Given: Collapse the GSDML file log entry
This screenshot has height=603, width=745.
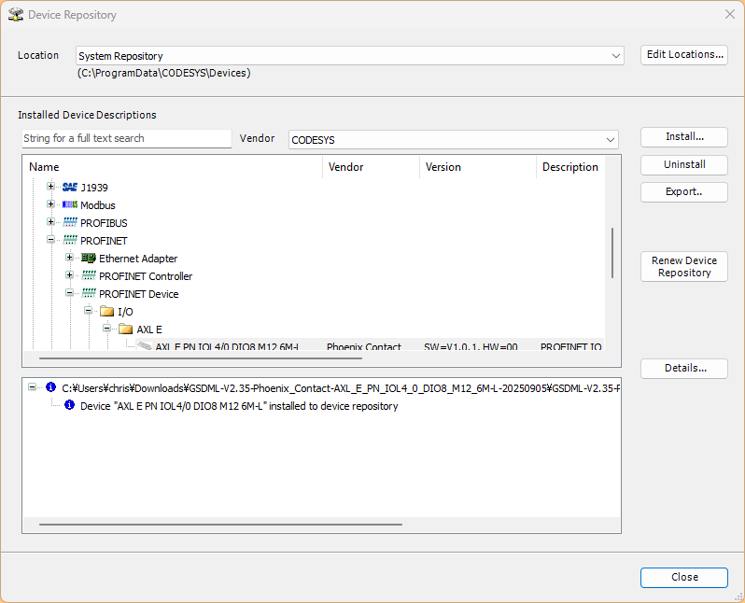Looking at the screenshot, I should coord(33,387).
